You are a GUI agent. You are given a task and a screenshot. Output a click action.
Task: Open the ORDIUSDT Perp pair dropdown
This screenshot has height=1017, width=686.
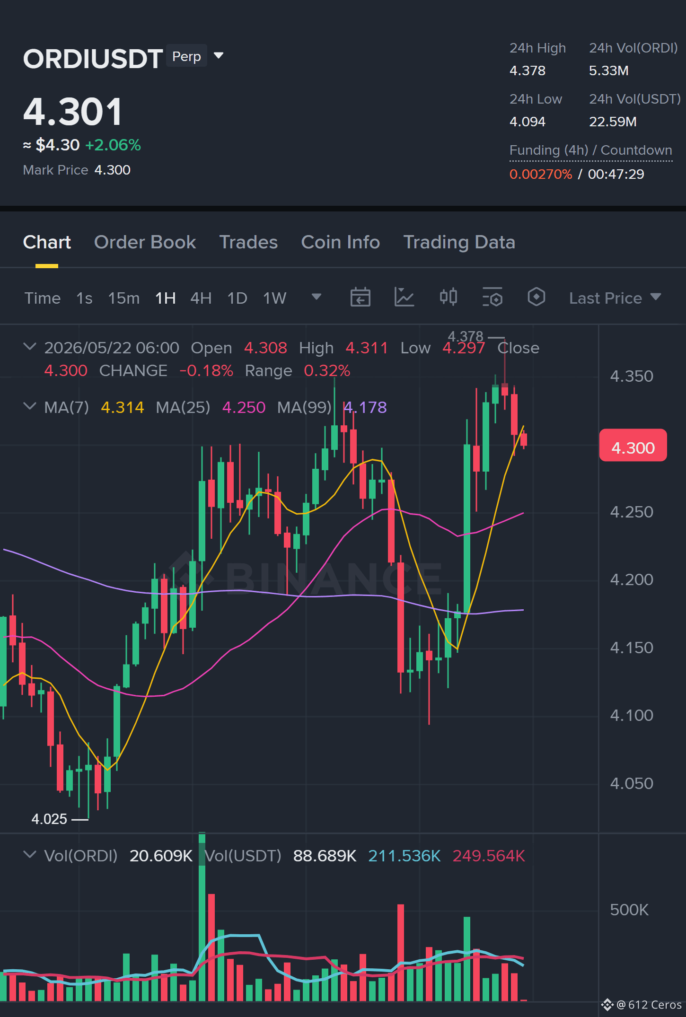point(218,56)
